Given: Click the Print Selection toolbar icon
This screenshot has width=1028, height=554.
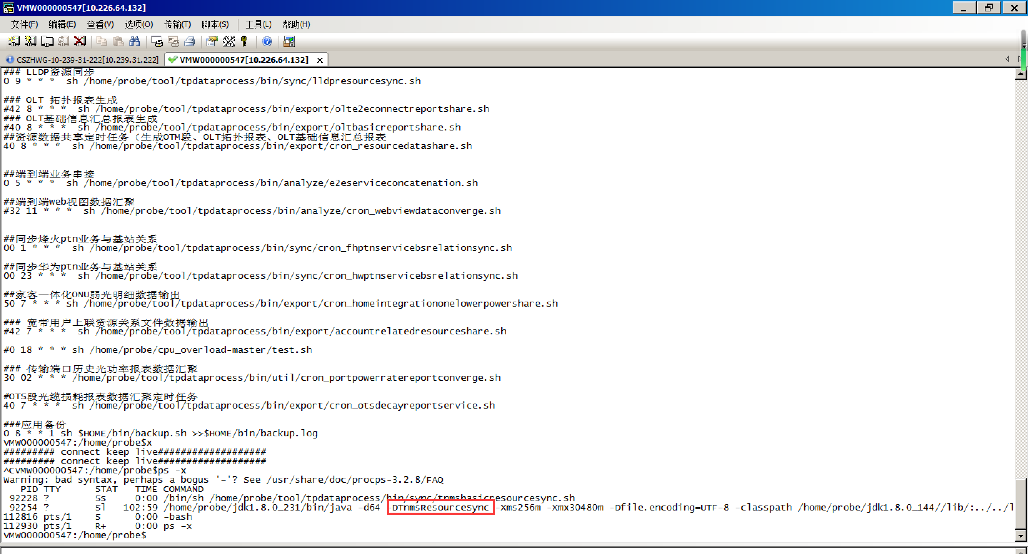Looking at the screenshot, I should [x=173, y=41].
